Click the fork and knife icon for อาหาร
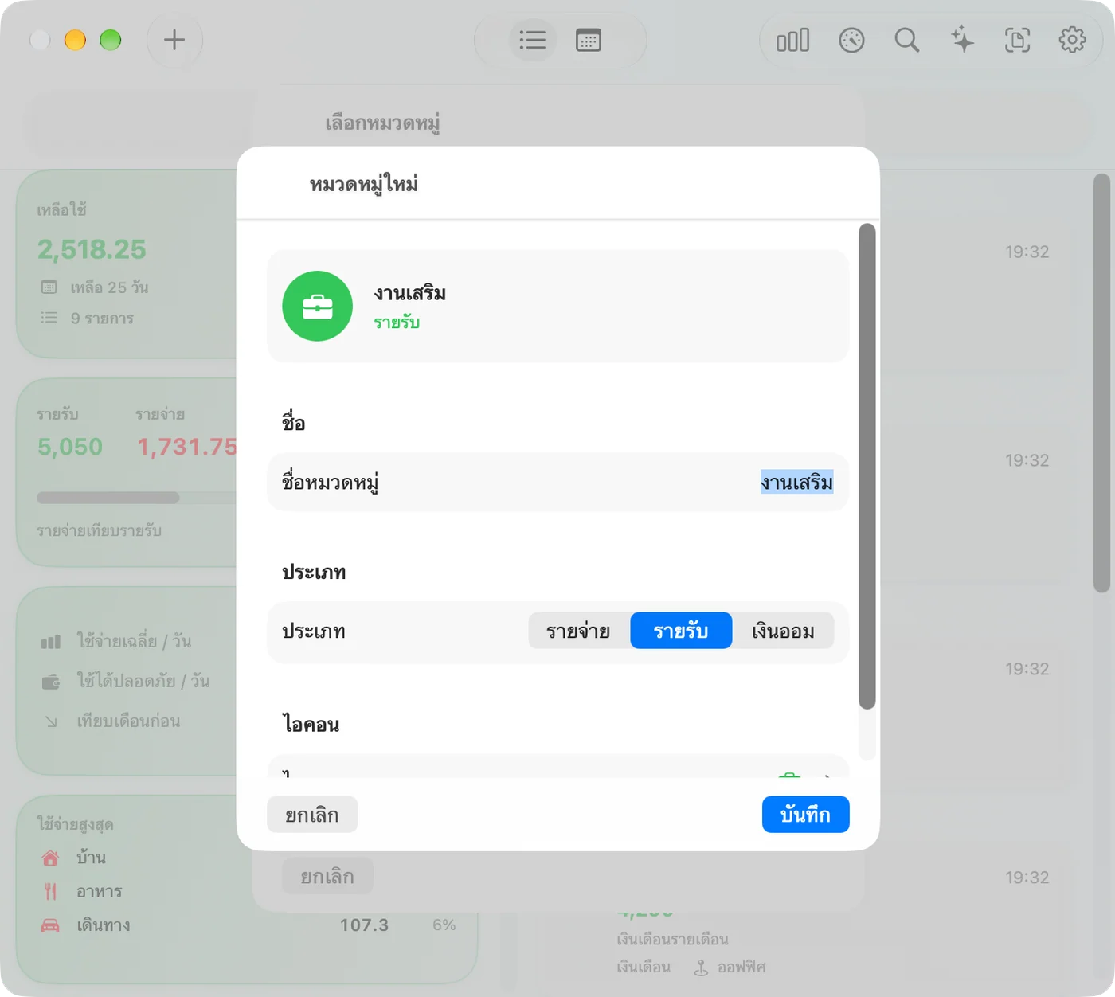Screen dimensions: 1115x997 50,891
